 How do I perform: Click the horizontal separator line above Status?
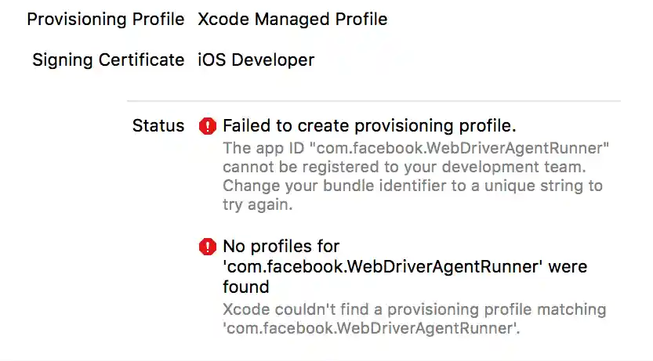pyautogui.click(x=373, y=101)
